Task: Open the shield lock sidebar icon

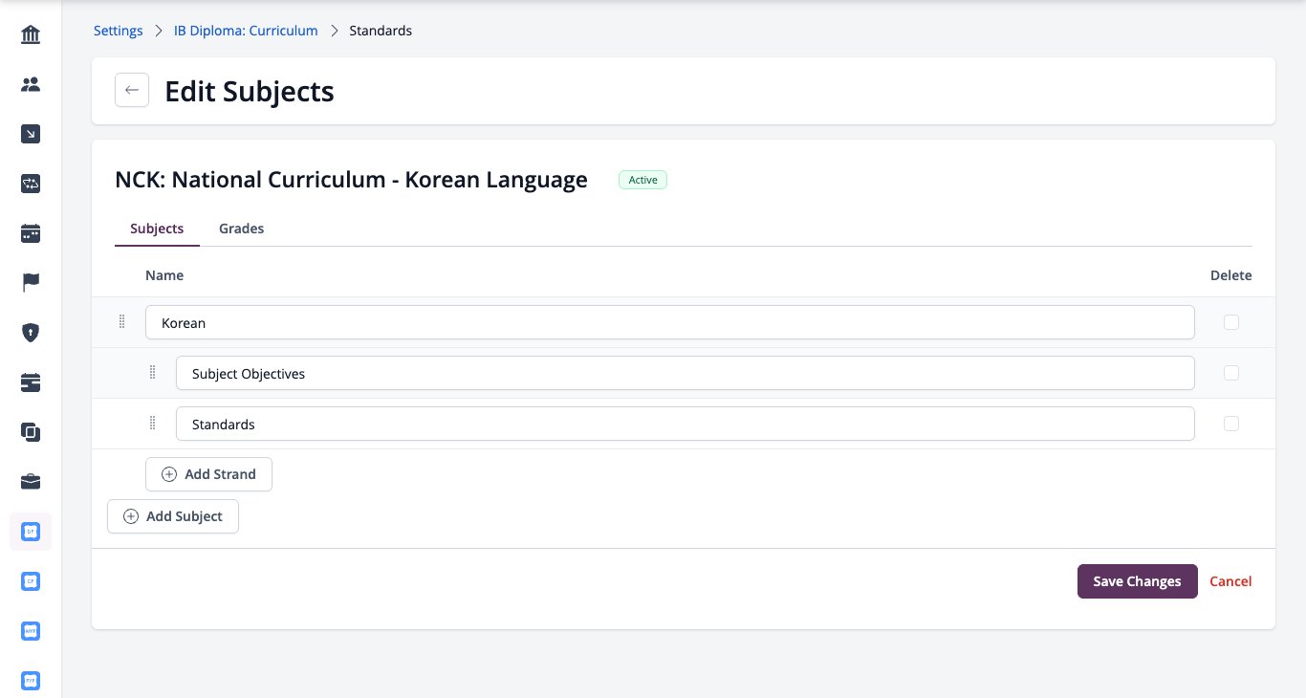Action: pyautogui.click(x=31, y=333)
